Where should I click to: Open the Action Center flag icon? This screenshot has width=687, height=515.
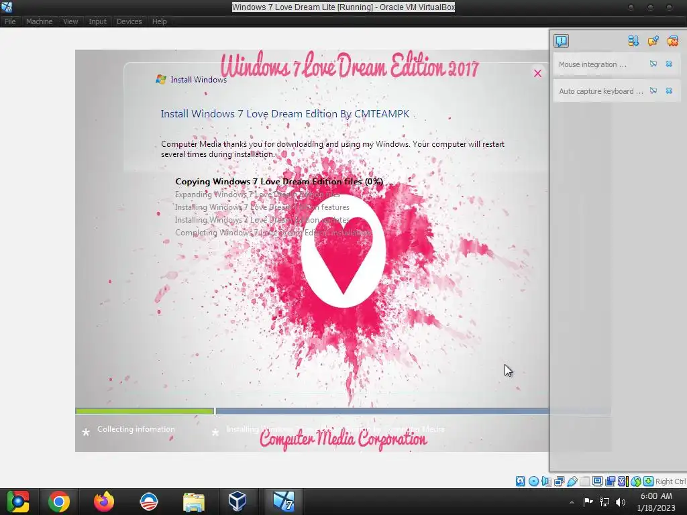[588, 502]
